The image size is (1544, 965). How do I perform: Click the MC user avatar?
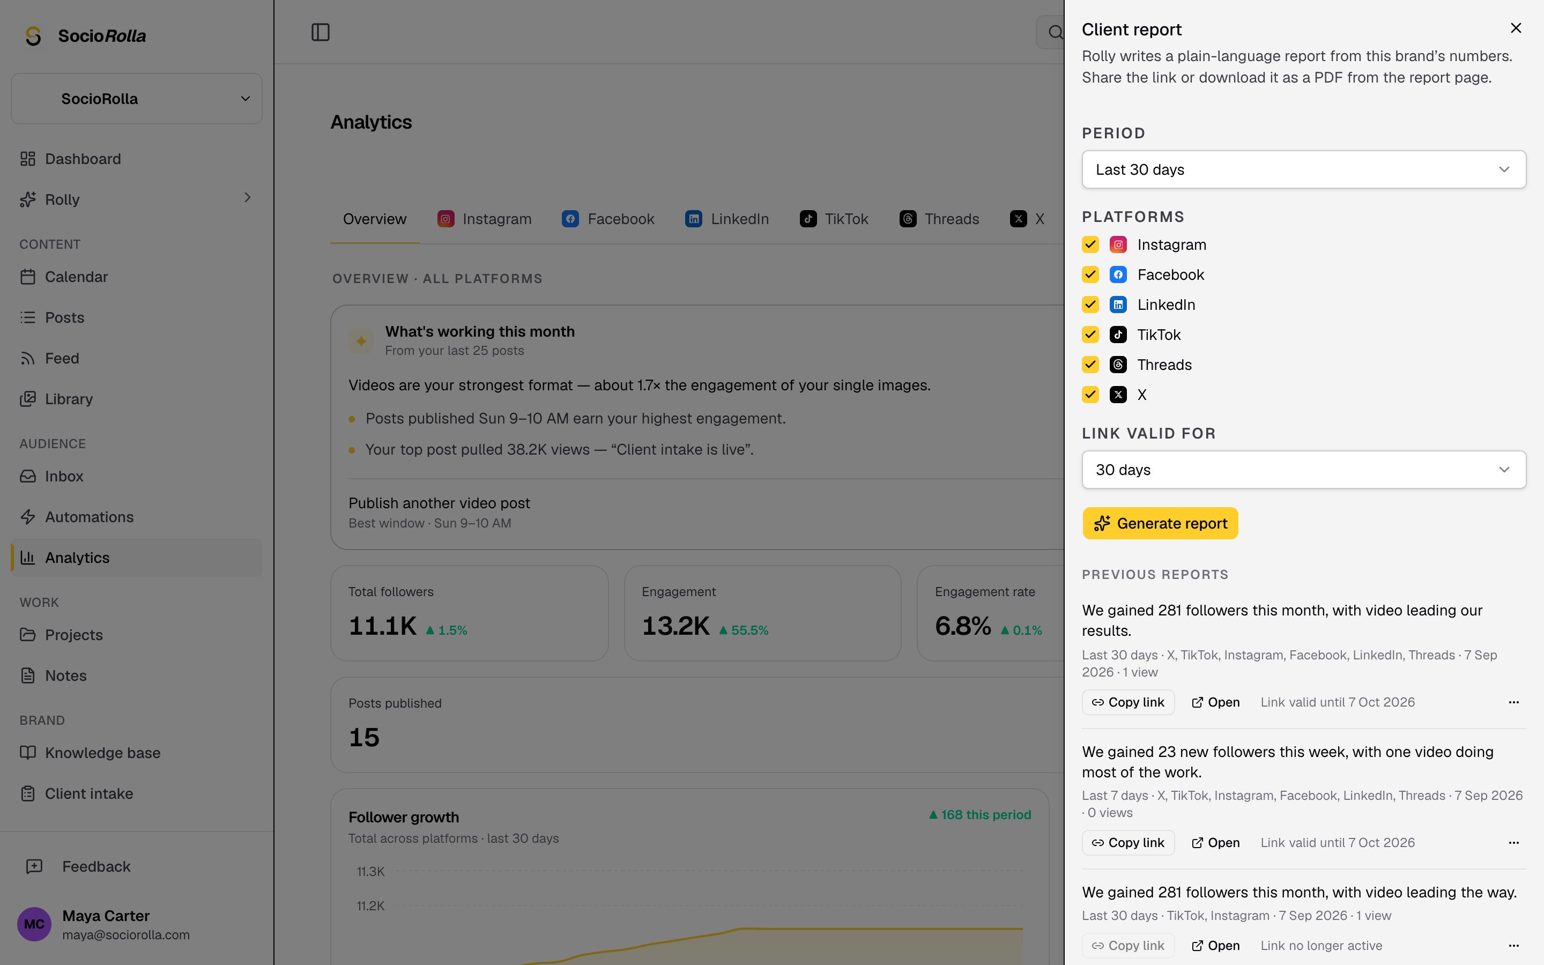(34, 924)
